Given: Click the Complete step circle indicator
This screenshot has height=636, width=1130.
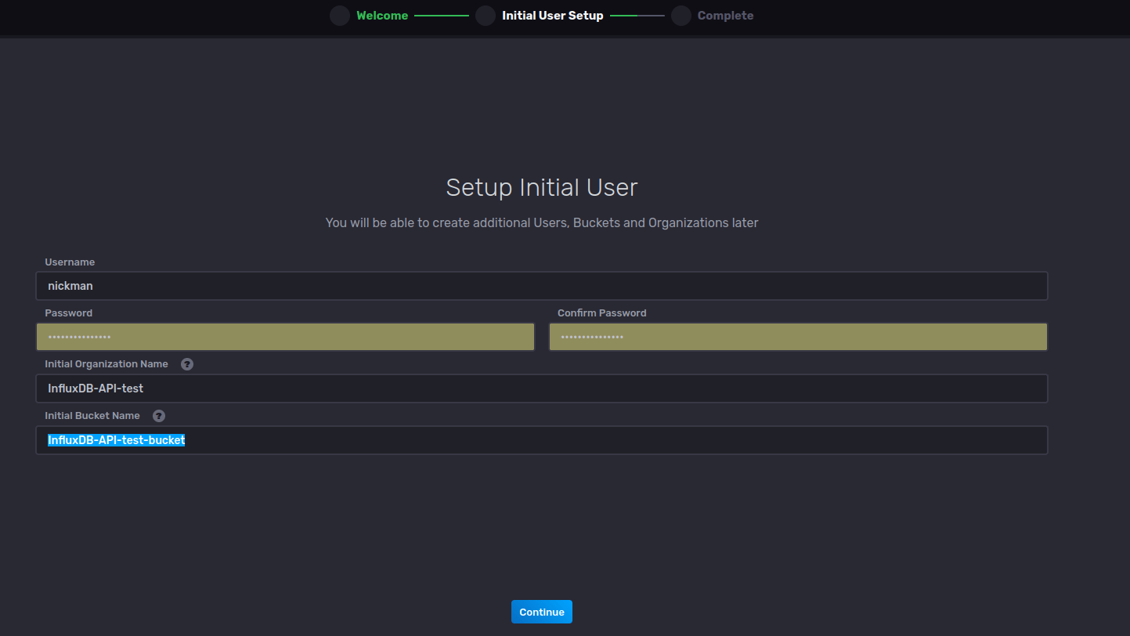Looking at the screenshot, I should (x=681, y=16).
